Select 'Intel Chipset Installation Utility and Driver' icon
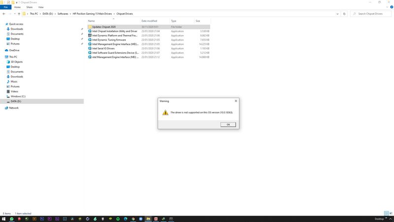 90,31
